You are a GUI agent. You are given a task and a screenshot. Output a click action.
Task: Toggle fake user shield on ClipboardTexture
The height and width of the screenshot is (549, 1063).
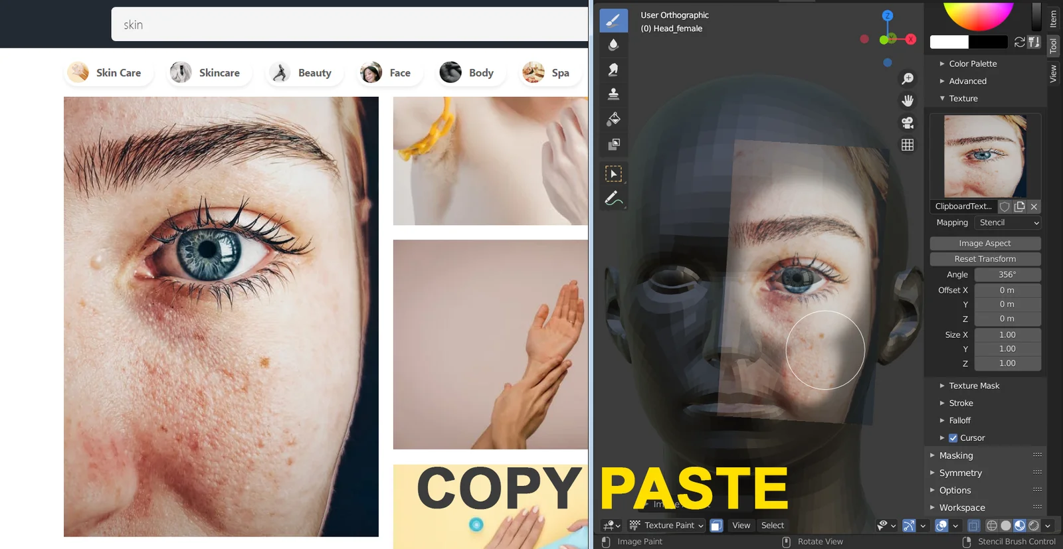pos(1005,206)
